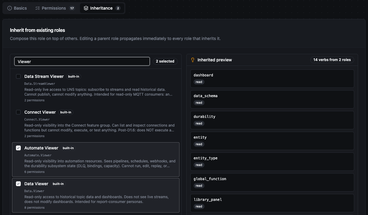Click the 14 verbs from 2 roles badge
Screen dimensions: 368x215
tap(332, 60)
